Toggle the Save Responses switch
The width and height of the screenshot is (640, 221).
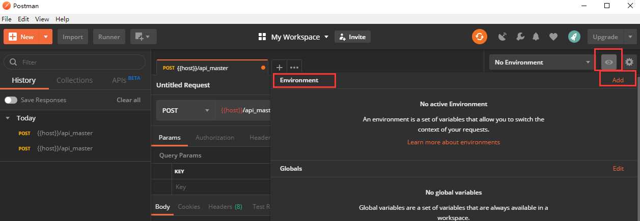tap(11, 100)
